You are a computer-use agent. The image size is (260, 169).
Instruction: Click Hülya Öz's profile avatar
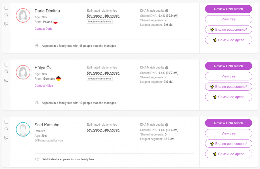click(x=23, y=72)
